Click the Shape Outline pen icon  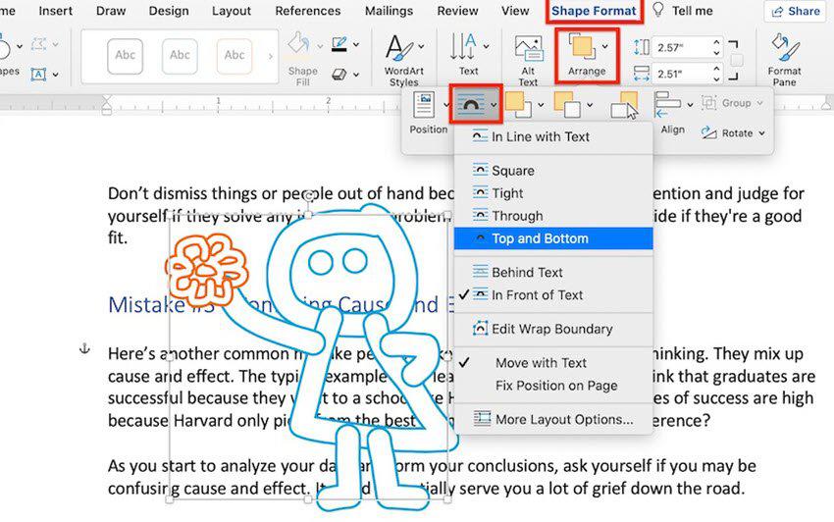click(x=339, y=45)
